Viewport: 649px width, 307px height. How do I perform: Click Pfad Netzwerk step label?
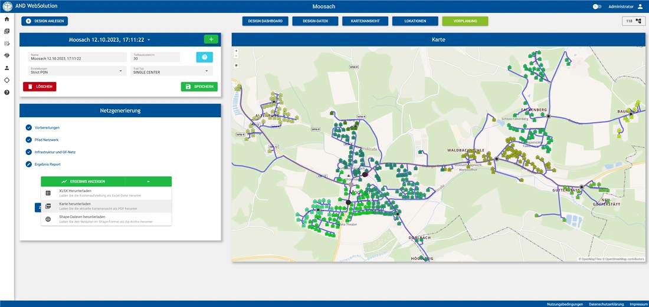(x=47, y=140)
